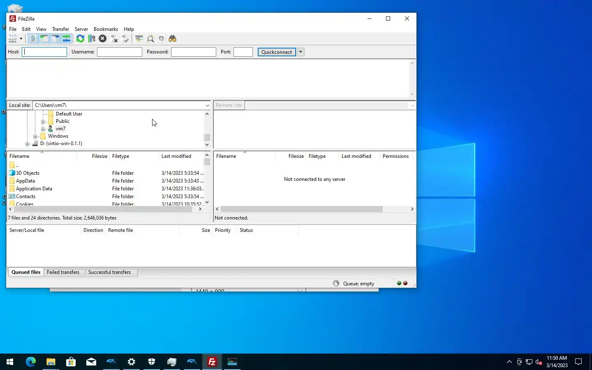Expand the vm7 folder tree node
The width and height of the screenshot is (592, 370).
point(43,129)
